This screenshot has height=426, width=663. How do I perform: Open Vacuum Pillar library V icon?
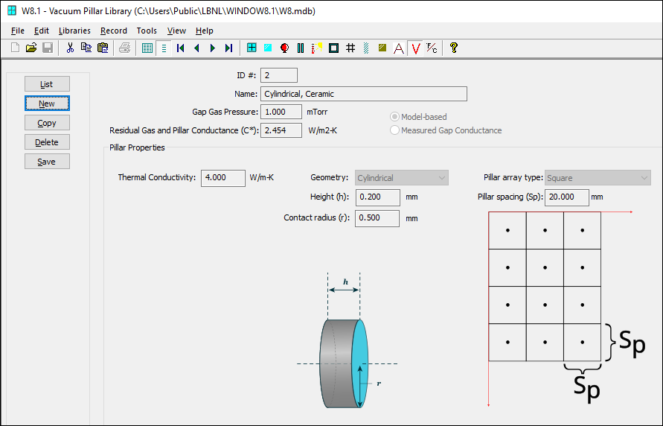(415, 48)
